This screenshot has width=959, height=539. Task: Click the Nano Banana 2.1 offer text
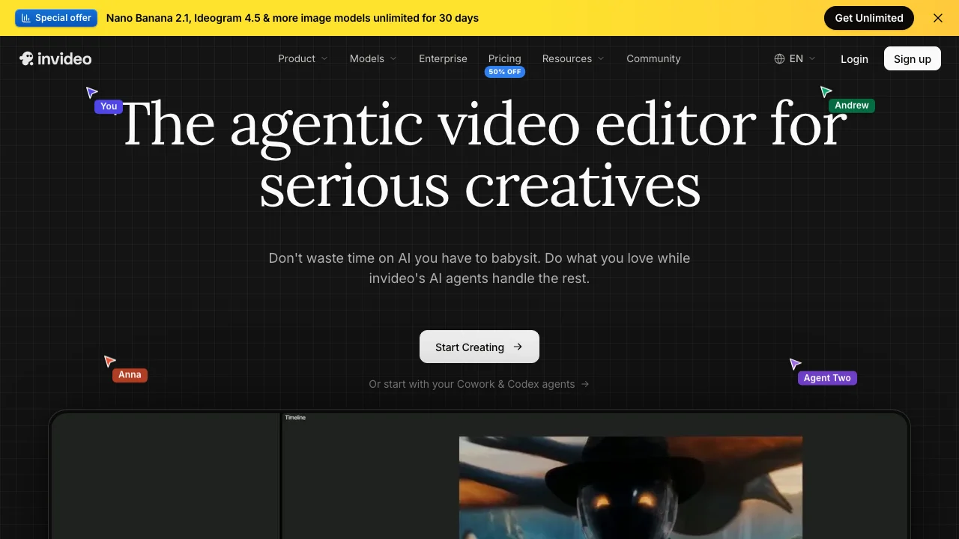click(292, 18)
